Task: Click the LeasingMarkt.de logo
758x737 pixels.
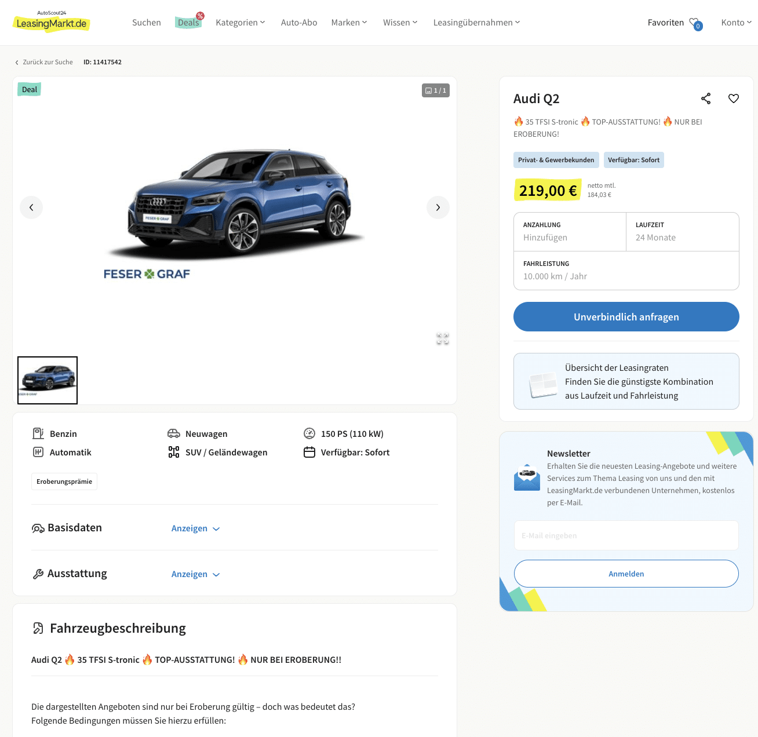Action: 52,21
